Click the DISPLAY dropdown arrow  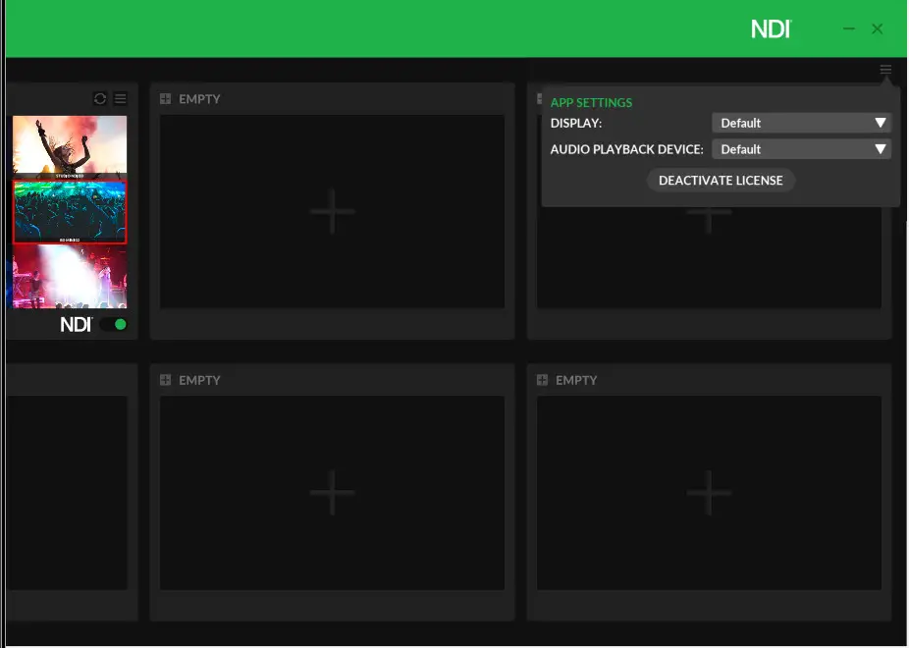pyautogui.click(x=881, y=123)
